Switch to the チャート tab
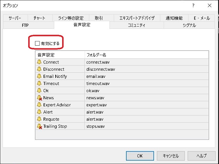This screenshot has height=164, width=219. pos(39,18)
